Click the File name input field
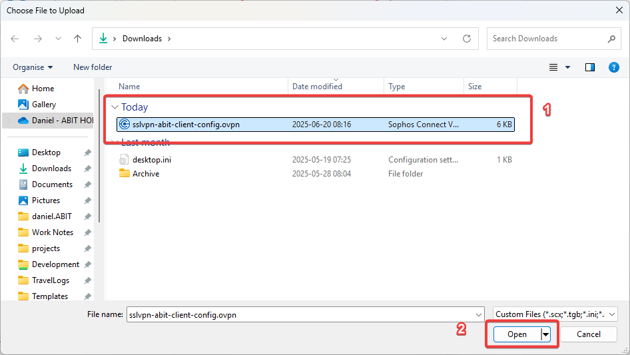The height and width of the screenshot is (355, 630). [x=306, y=314]
